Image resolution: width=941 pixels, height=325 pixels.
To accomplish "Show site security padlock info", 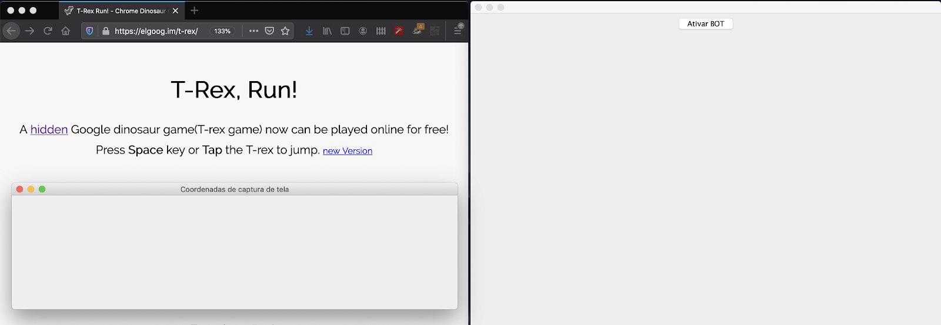I will pos(105,31).
